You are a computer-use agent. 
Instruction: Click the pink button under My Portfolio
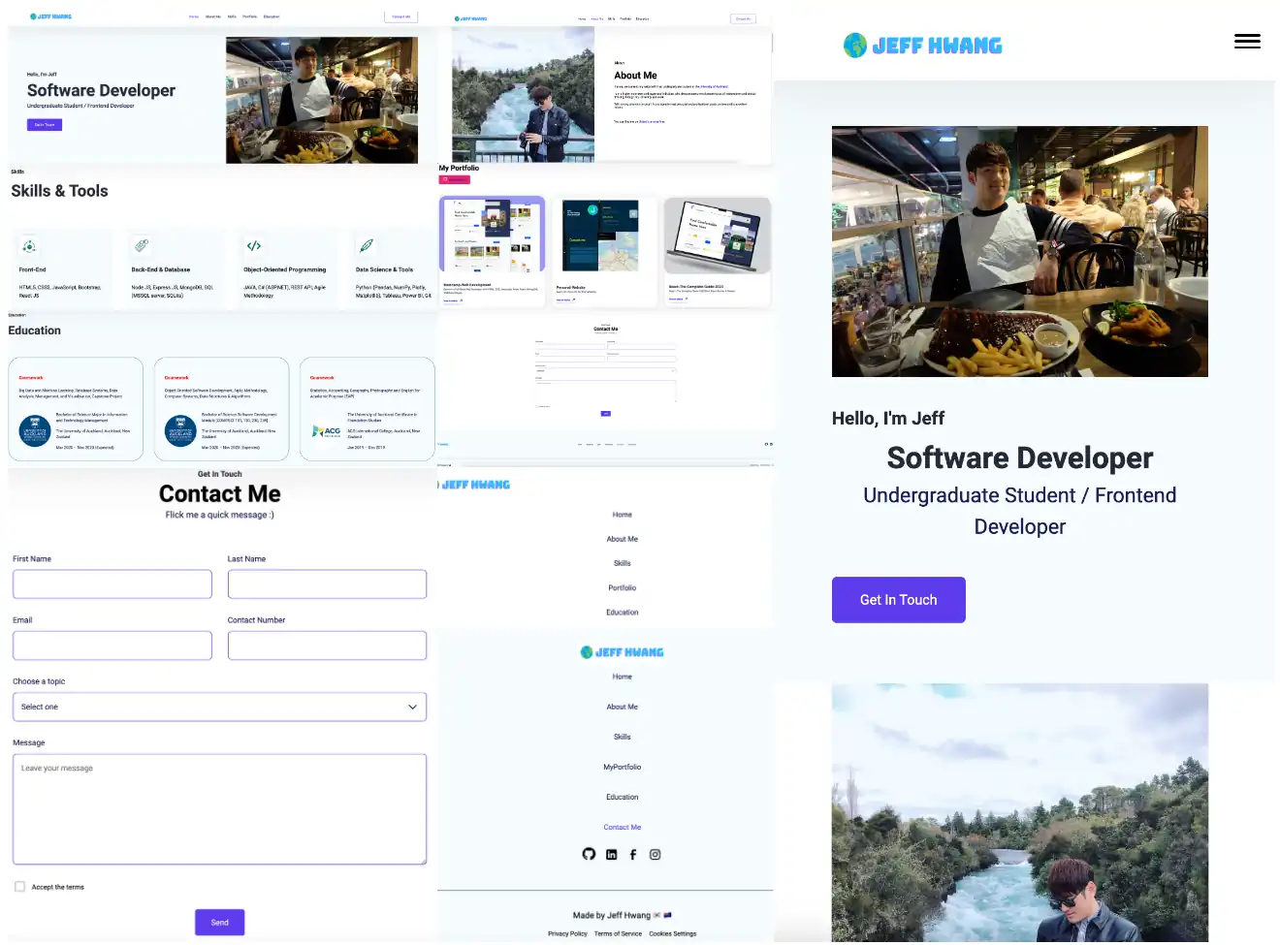[456, 179]
